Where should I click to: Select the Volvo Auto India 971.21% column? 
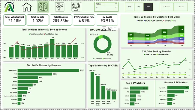(x=98, y=88)
